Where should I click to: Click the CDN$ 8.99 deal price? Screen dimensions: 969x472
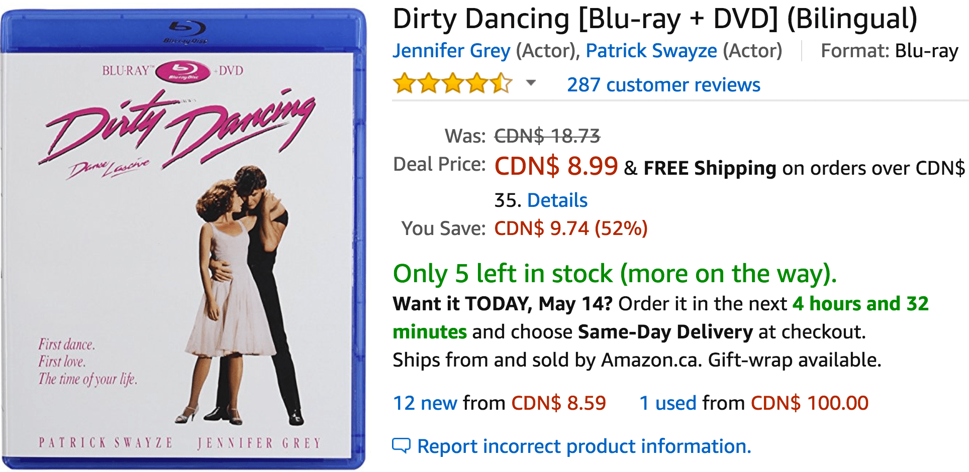click(x=556, y=166)
